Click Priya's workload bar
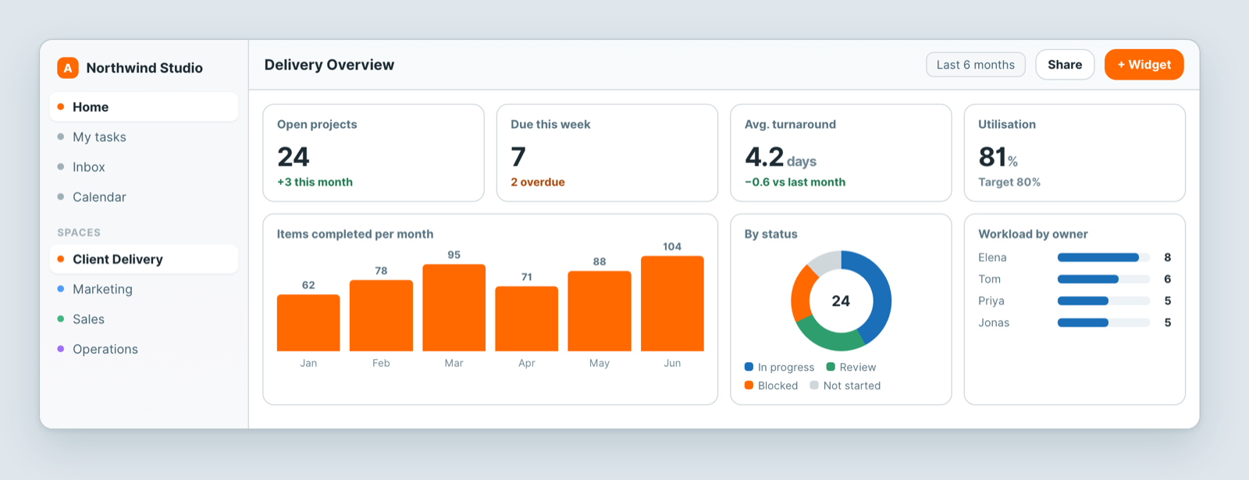This screenshot has height=480, width=1249. pyautogui.click(x=1104, y=301)
